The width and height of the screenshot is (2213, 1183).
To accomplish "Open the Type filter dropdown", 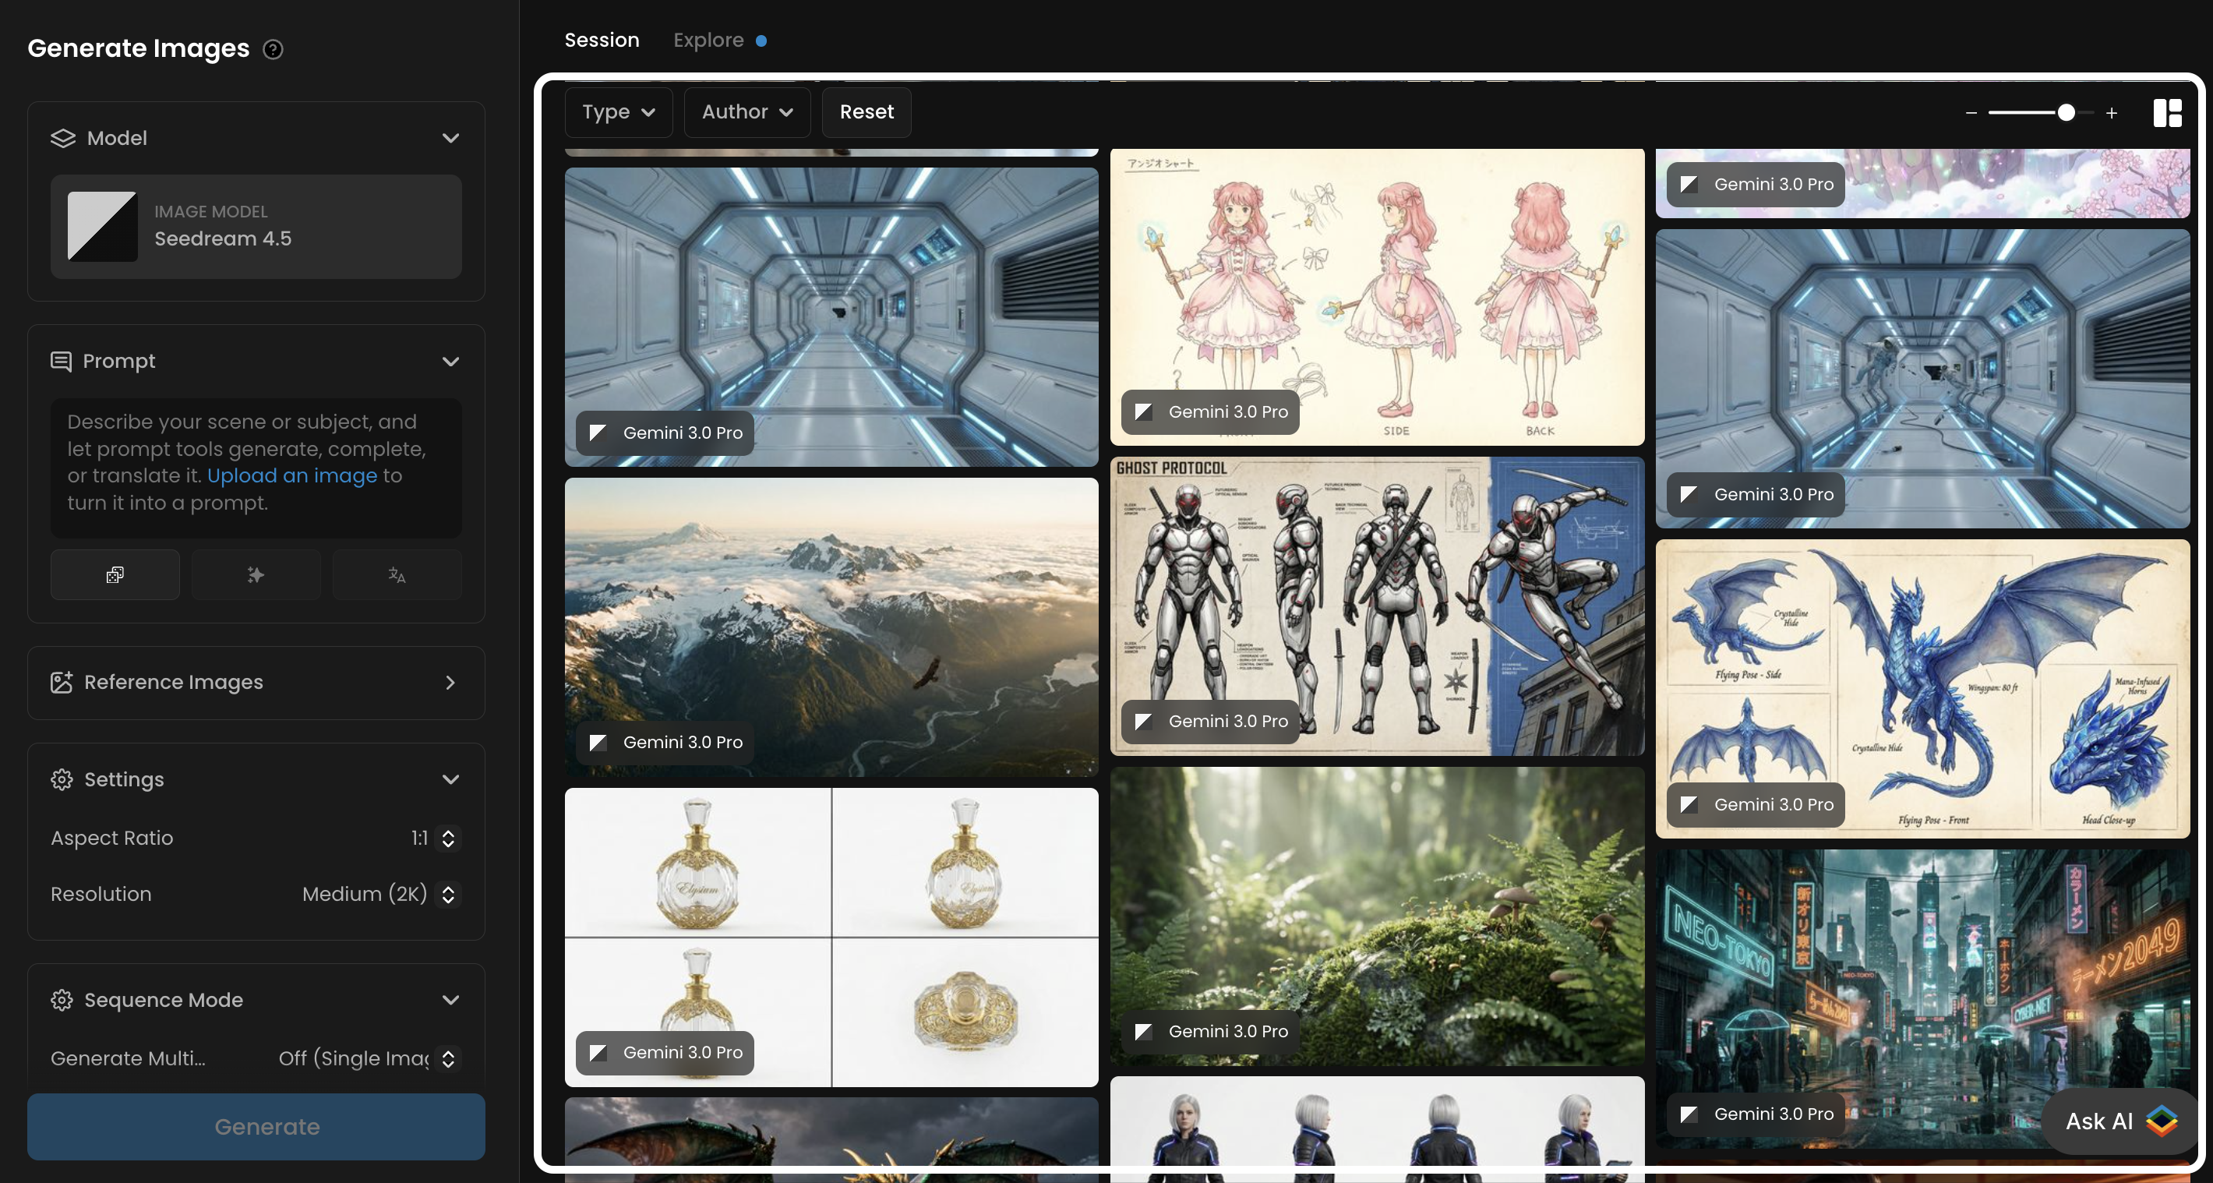I will (619, 111).
